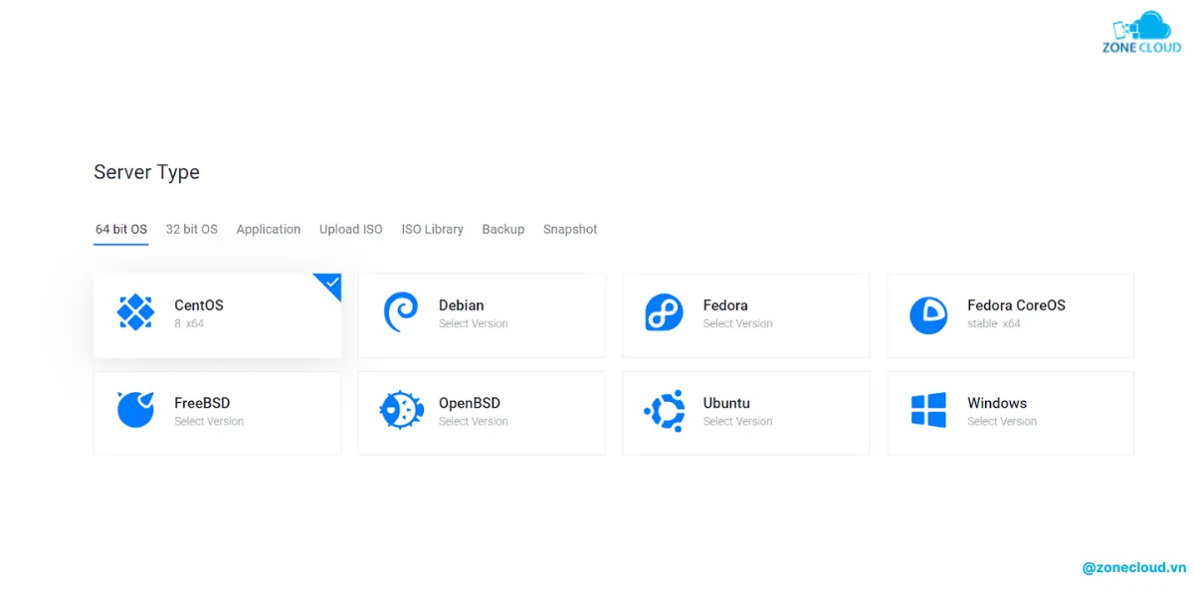Image resolution: width=1194 pixels, height=597 pixels.
Task: Select the Fedora logo icon
Action: pyautogui.click(x=664, y=312)
